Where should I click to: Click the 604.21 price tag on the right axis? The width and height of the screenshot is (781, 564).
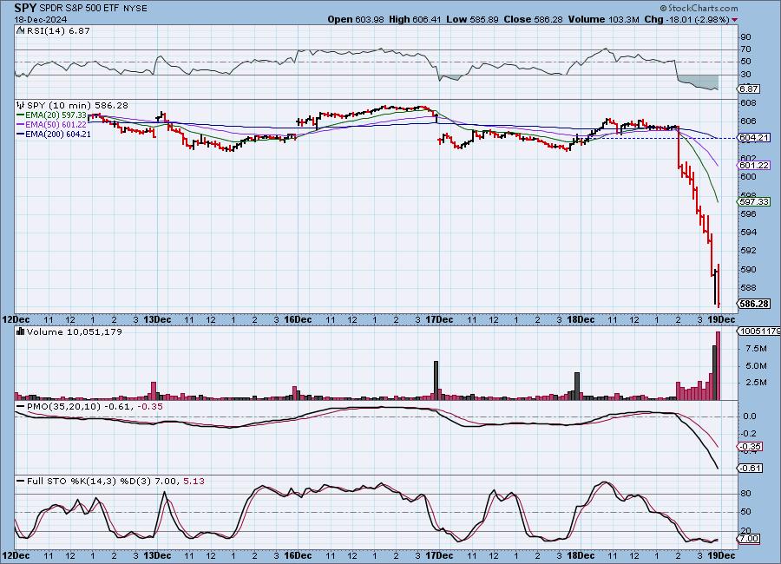pos(755,137)
